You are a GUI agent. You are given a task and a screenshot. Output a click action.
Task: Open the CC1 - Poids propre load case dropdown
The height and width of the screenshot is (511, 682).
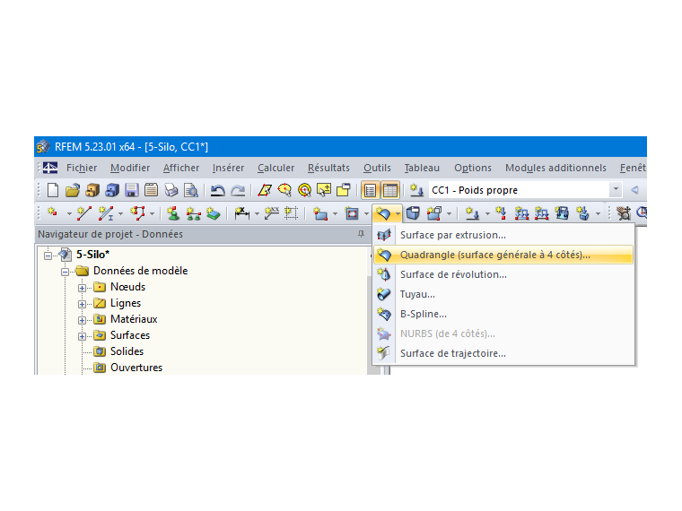click(616, 189)
